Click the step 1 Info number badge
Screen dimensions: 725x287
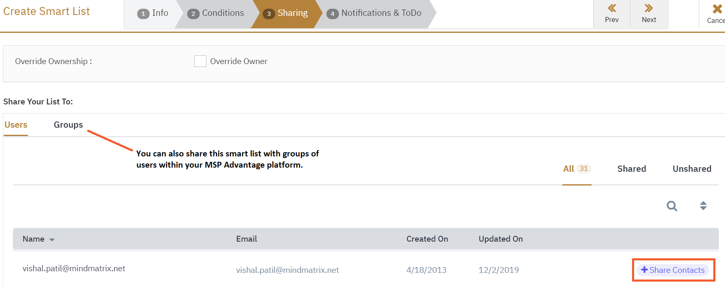[x=143, y=14]
